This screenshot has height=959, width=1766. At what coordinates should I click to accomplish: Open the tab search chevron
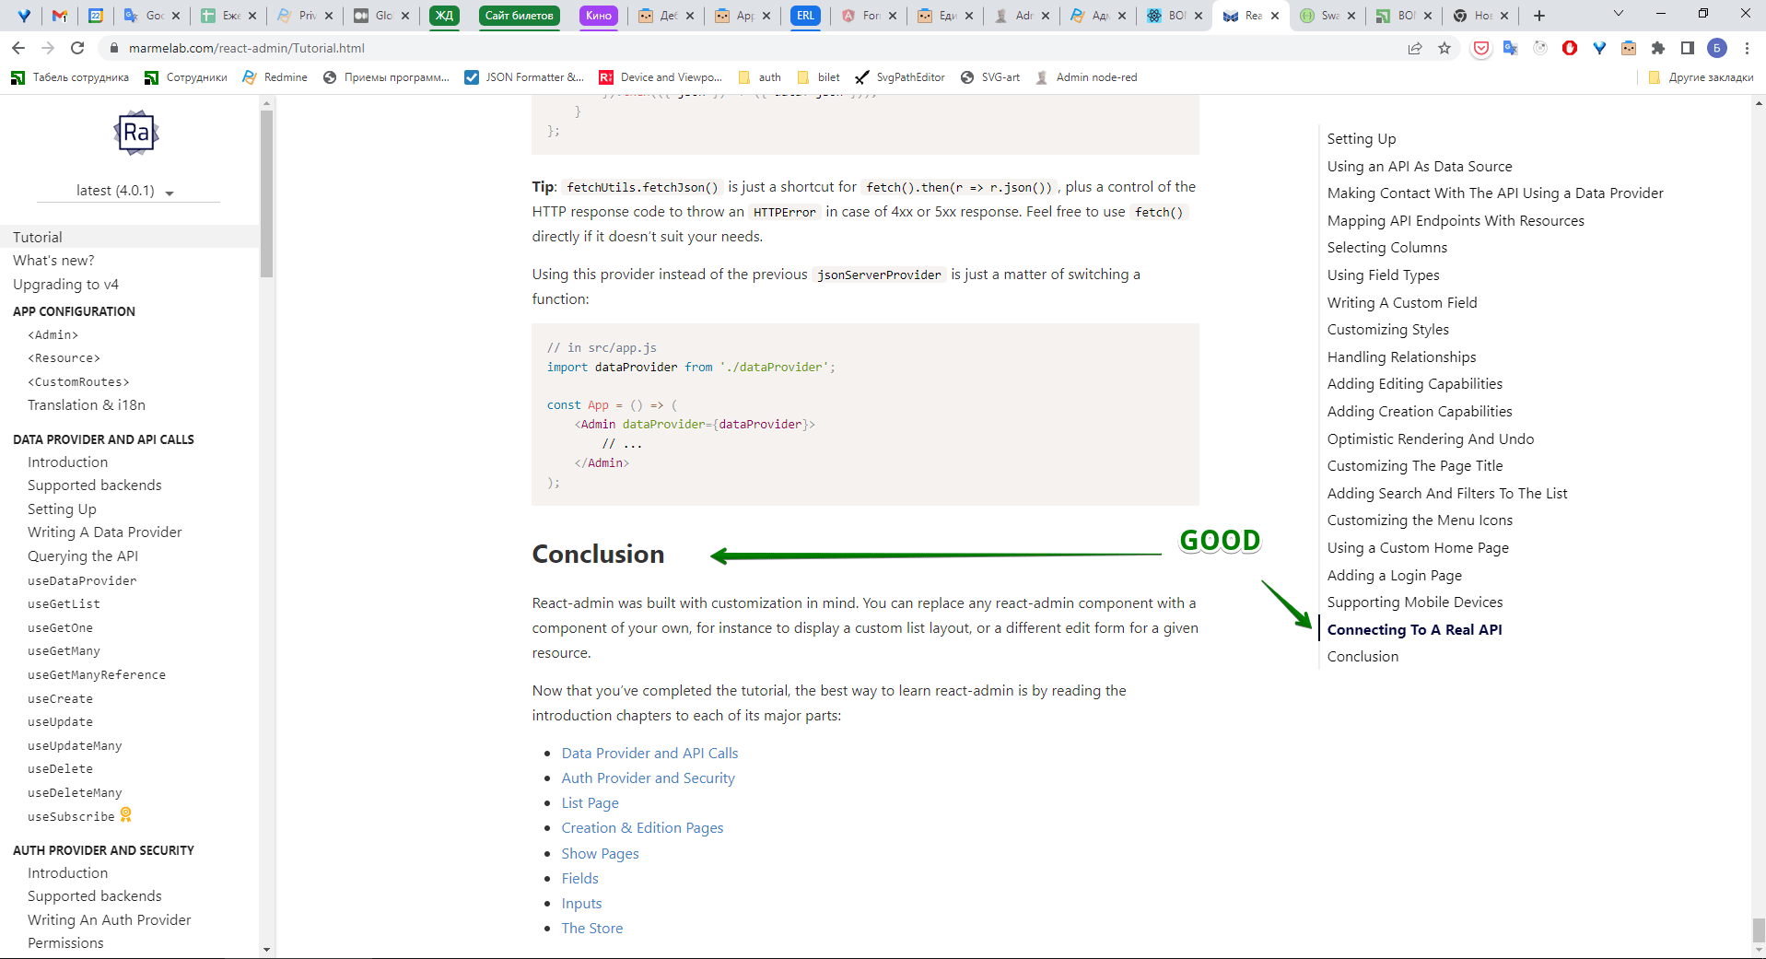[x=1617, y=15]
